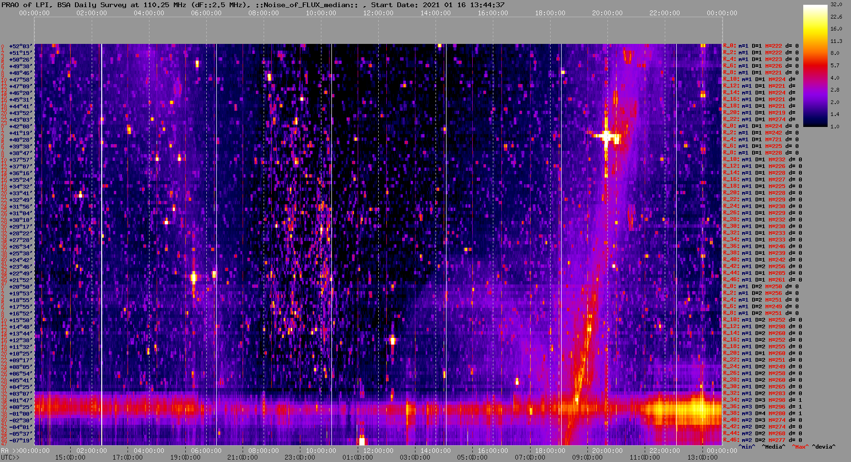
Task: Click the 2.8 value on the colorbar
Action: (835, 90)
